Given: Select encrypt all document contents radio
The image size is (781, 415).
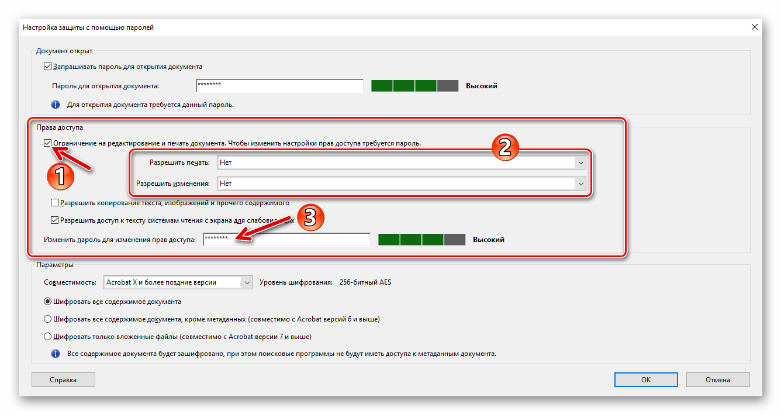Looking at the screenshot, I should click(x=48, y=302).
